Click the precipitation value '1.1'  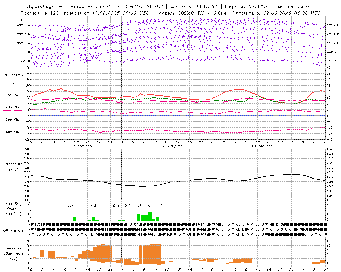coord(70,206)
